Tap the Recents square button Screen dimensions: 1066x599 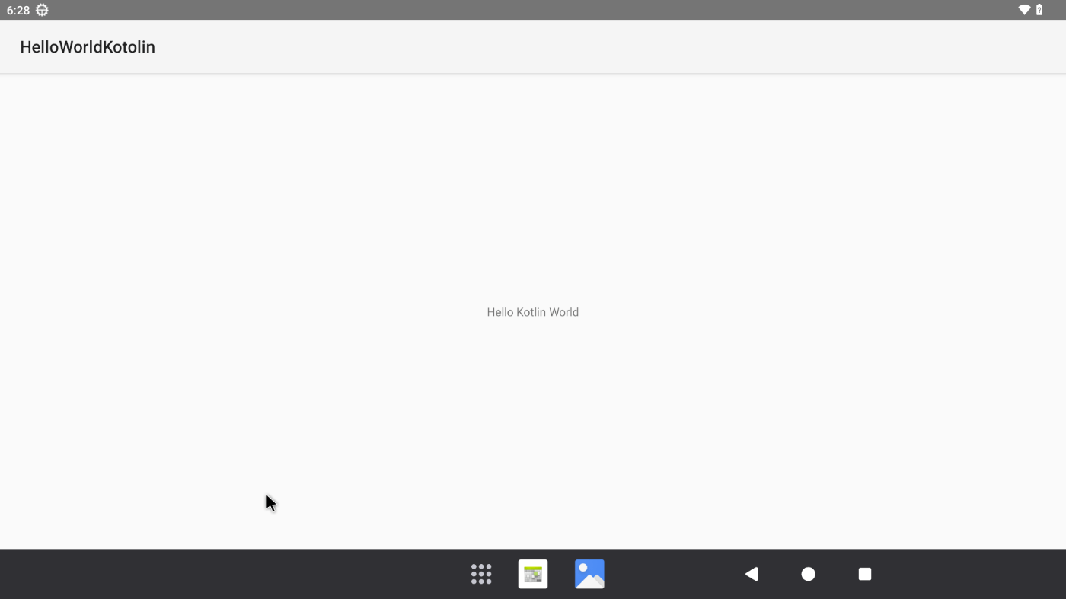(x=865, y=574)
